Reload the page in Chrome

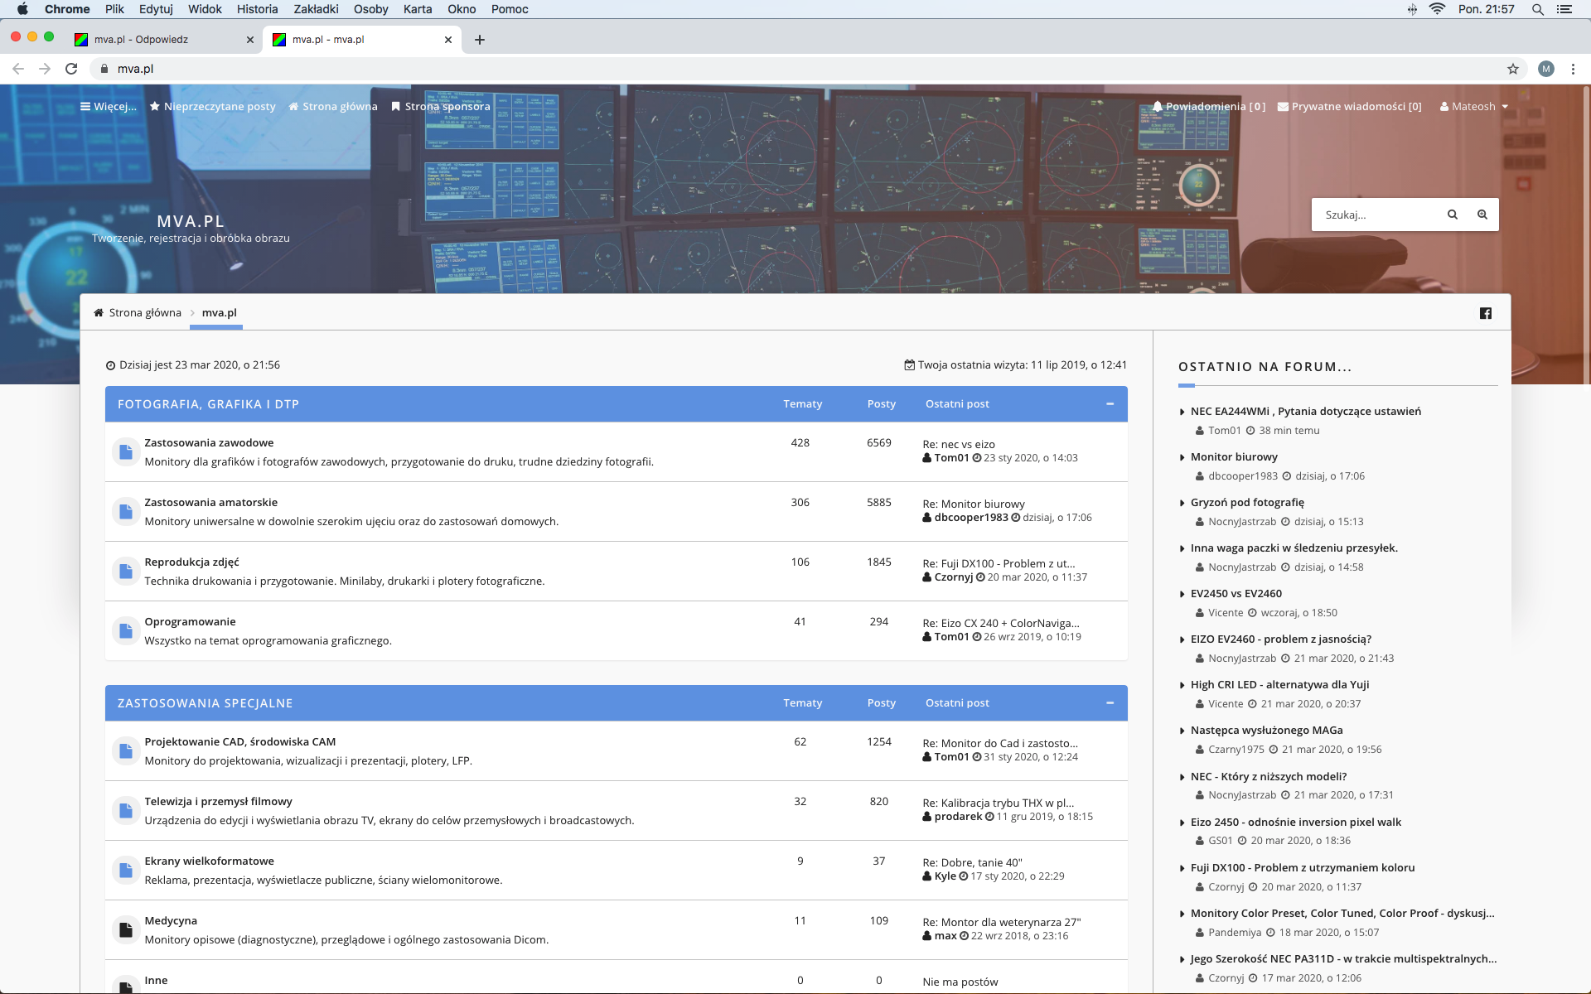click(71, 69)
